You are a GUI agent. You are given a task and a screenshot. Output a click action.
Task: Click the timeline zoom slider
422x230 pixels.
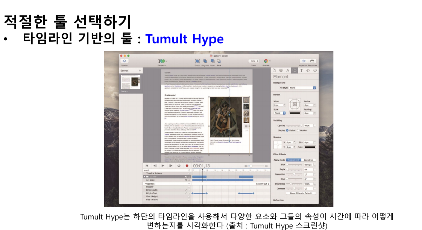(256, 166)
